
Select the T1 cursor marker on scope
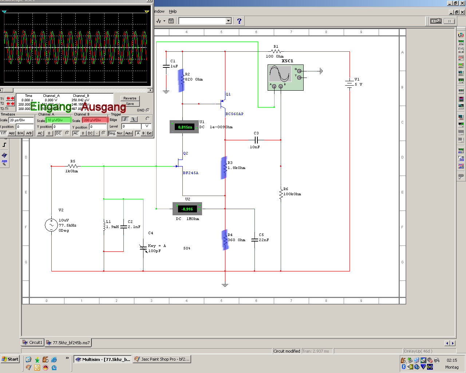click(4, 12)
